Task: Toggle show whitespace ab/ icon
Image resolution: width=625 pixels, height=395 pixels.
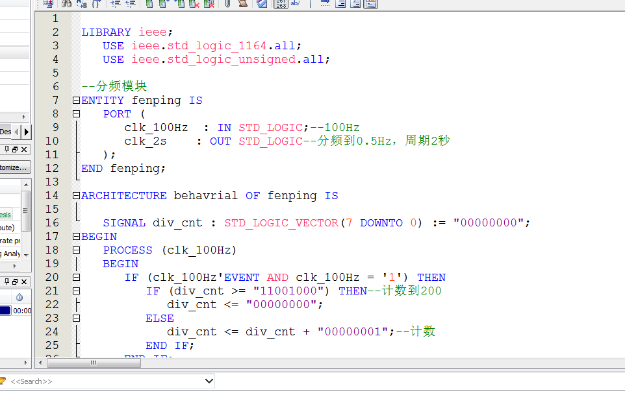Action: (296, 3)
